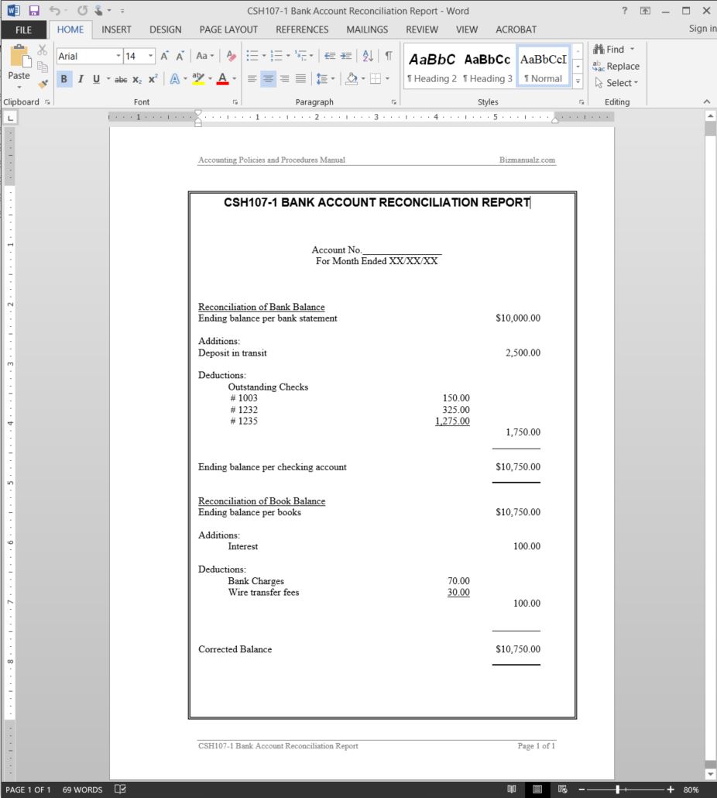Decrease font size with Shrink Font
This screenshot has height=798, width=717.
point(180,56)
